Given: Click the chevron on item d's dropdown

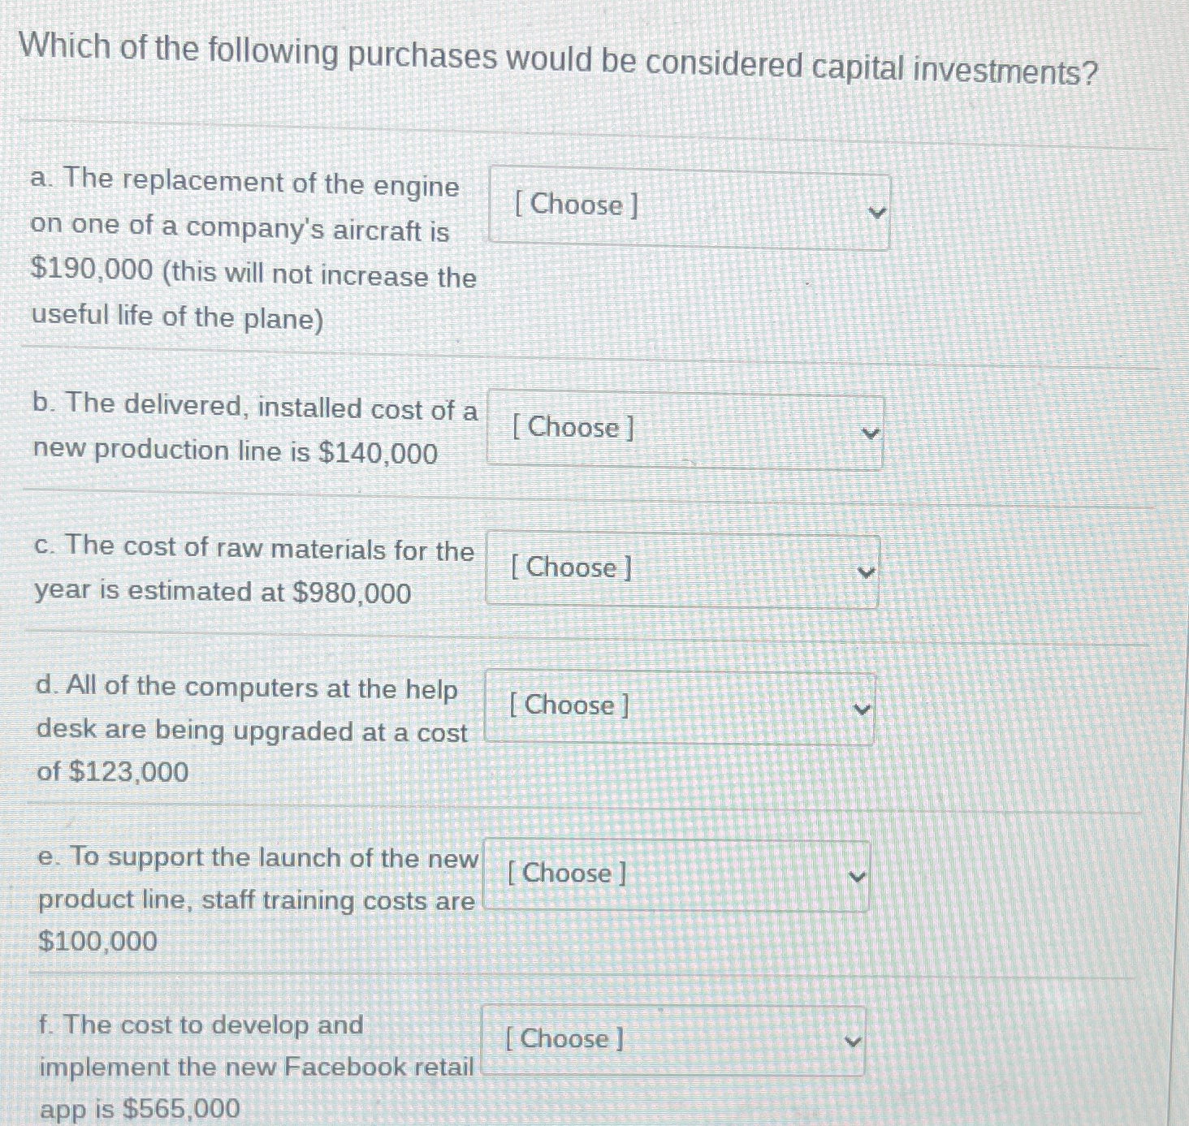Looking at the screenshot, I should pos(863,709).
